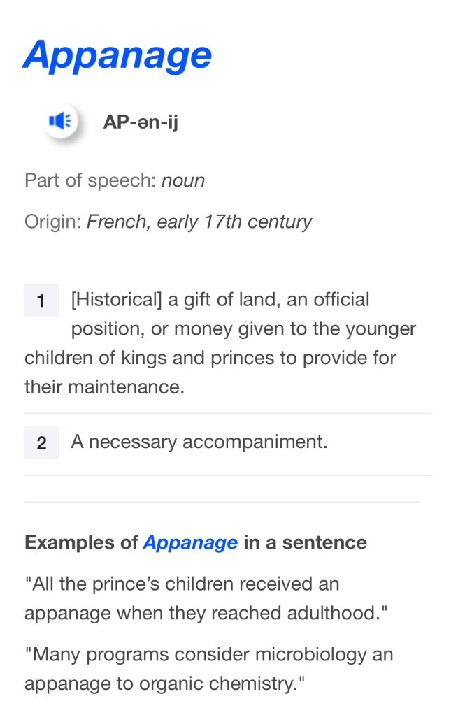This screenshot has height=715, width=451.
Task: Select the italic word 'noun'
Action: [x=183, y=180]
